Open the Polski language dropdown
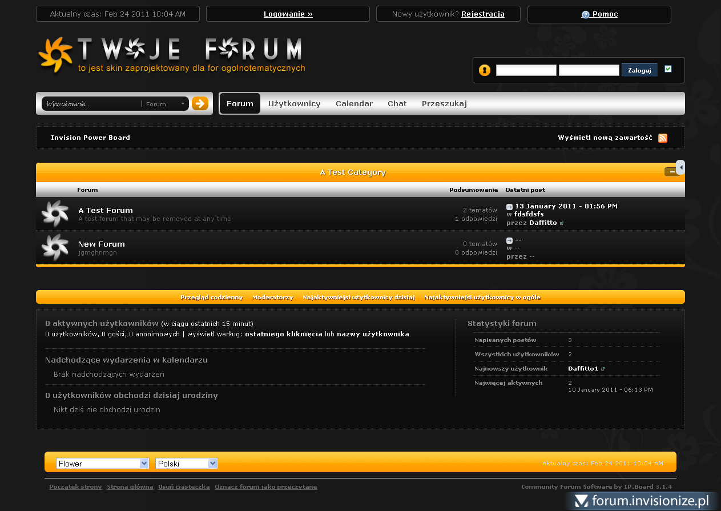 pyautogui.click(x=187, y=464)
